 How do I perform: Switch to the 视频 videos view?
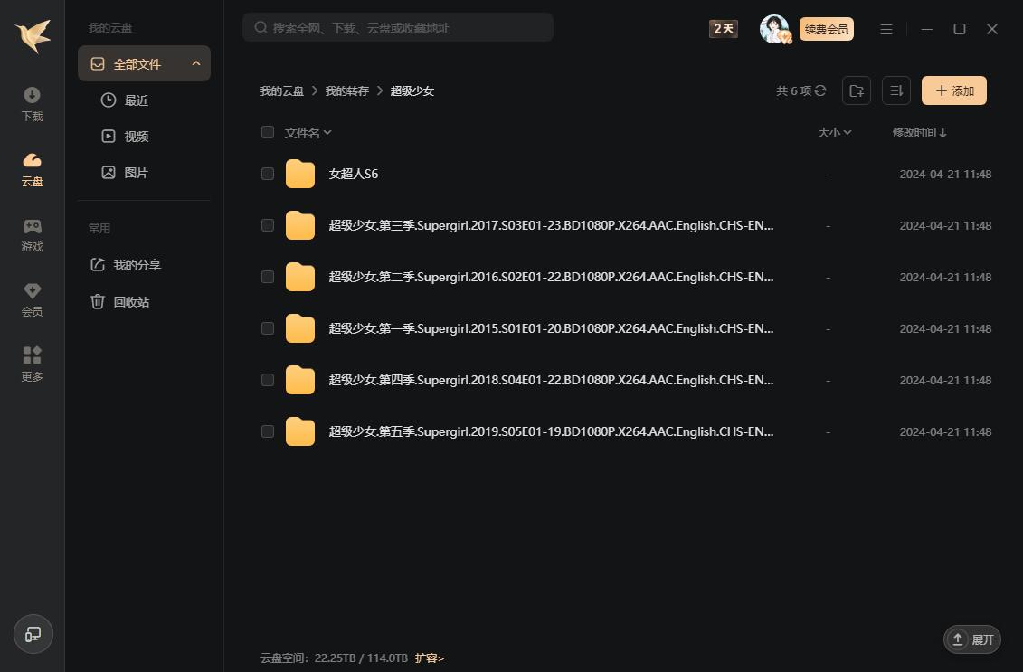point(136,136)
